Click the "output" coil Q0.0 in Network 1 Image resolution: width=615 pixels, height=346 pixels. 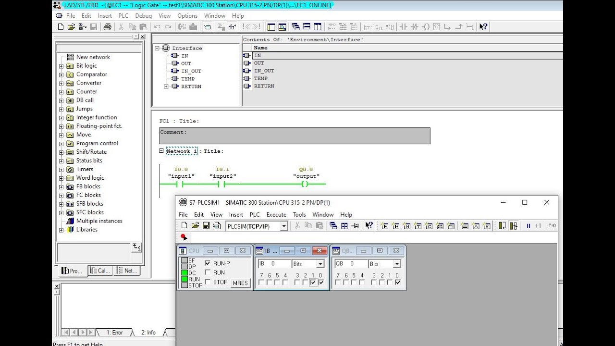[305, 184]
